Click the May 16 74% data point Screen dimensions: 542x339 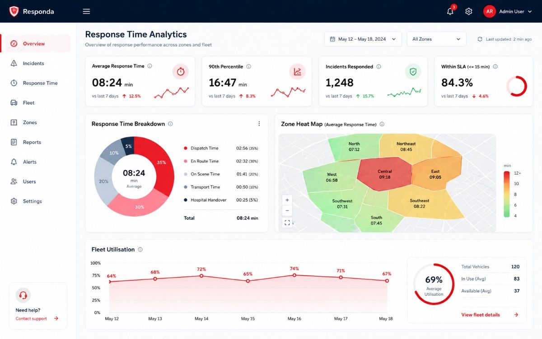click(294, 275)
